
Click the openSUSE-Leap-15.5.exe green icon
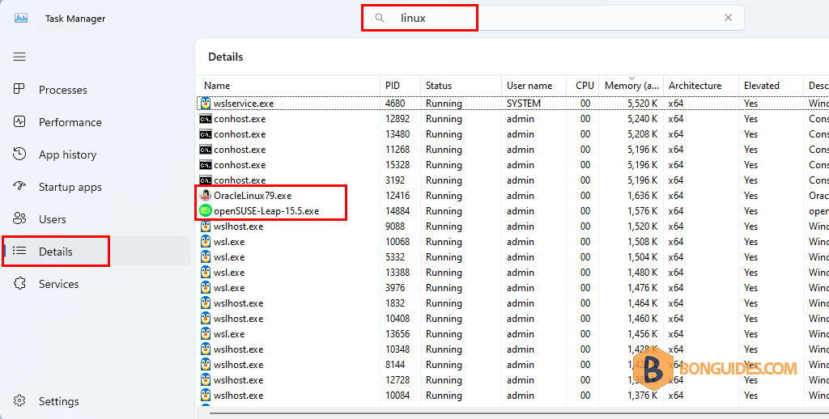click(206, 211)
